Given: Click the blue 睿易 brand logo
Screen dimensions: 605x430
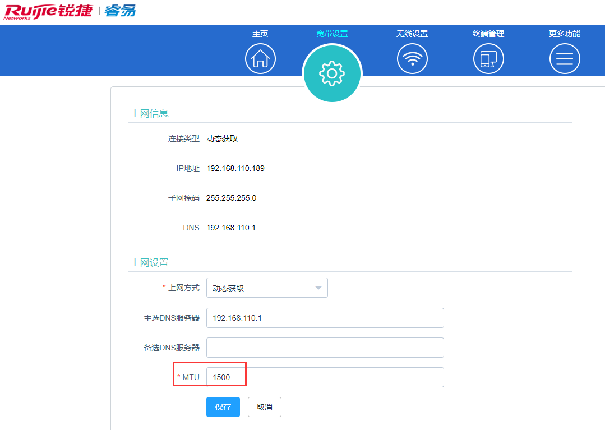Looking at the screenshot, I should [120, 11].
